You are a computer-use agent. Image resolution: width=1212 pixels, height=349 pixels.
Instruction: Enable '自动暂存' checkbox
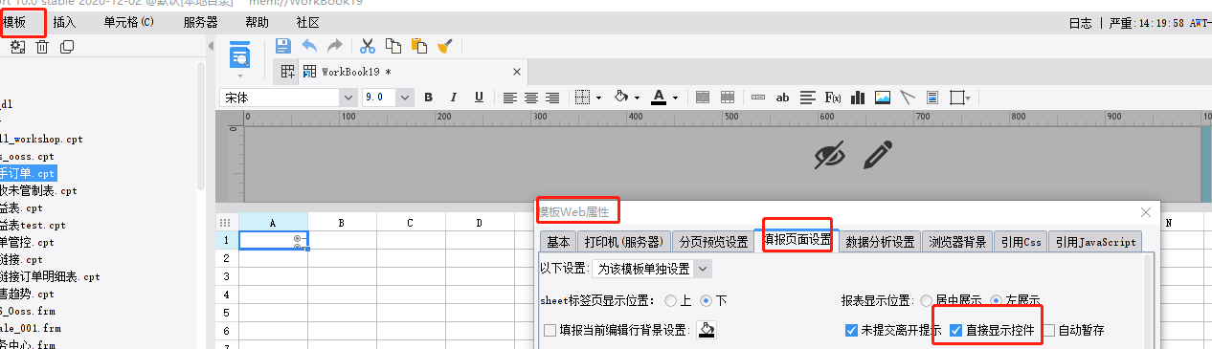tap(1049, 330)
